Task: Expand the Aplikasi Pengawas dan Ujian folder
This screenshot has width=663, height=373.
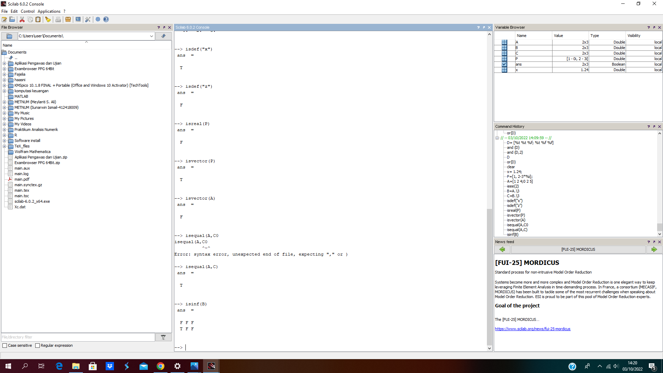Action: (x=4, y=63)
